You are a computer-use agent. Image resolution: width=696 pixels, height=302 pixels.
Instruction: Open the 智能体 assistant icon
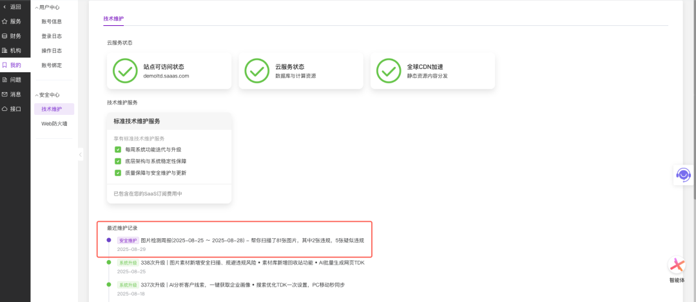pyautogui.click(x=677, y=265)
